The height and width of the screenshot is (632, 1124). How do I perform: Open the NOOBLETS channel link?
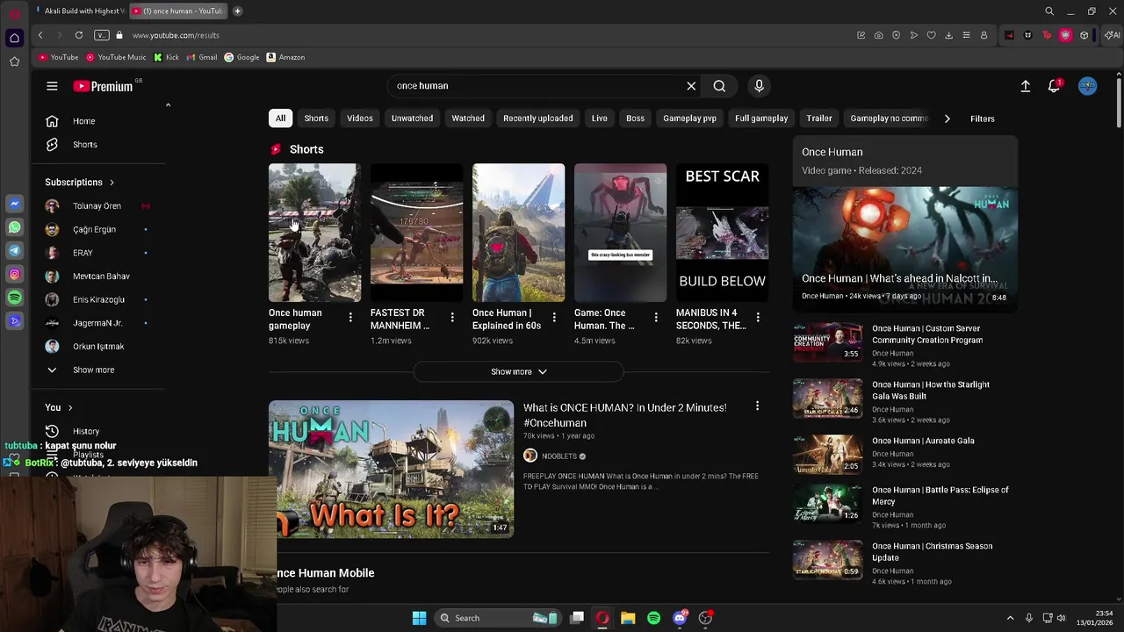pyautogui.click(x=558, y=456)
